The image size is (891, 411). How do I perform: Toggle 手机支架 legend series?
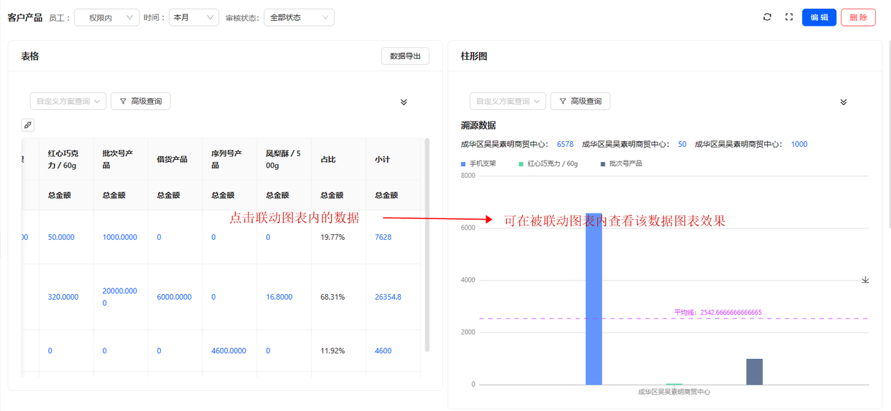[478, 163]
